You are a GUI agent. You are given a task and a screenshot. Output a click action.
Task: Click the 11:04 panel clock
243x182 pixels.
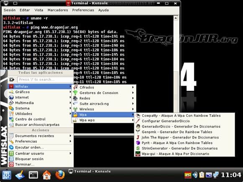point(231,175)
